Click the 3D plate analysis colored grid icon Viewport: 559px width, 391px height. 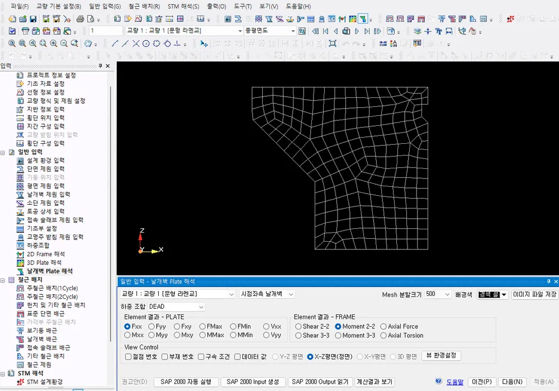[x=353, y=19]
